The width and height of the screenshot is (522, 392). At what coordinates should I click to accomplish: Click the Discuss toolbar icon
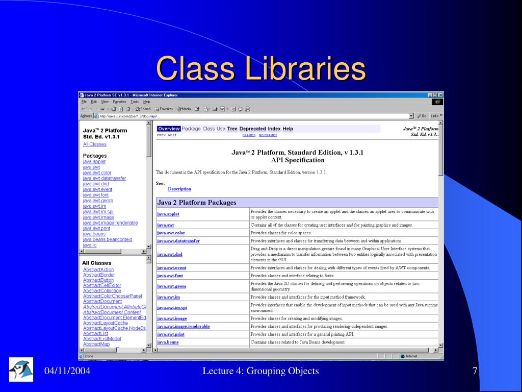tap(233, 109)
